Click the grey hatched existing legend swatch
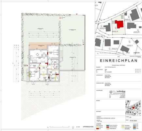Image resolution: width=142 pixels, height=131 pixels. (98, 125)
